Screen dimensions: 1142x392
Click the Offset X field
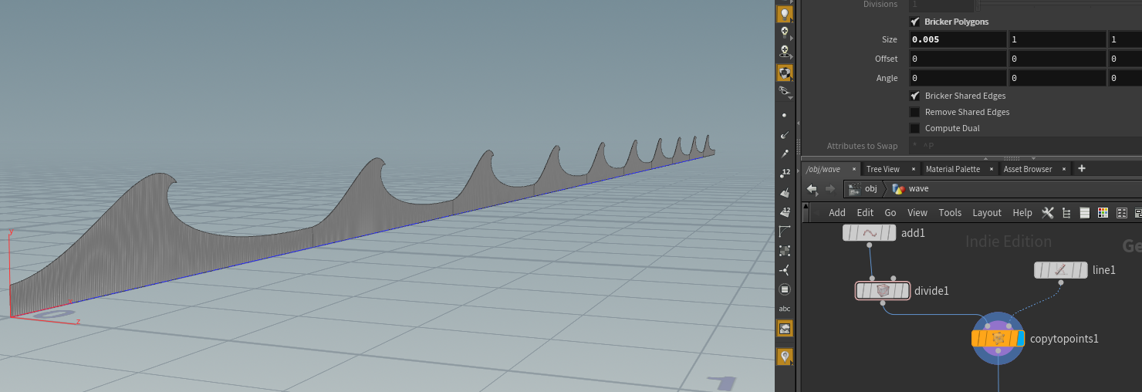point(958,59)
